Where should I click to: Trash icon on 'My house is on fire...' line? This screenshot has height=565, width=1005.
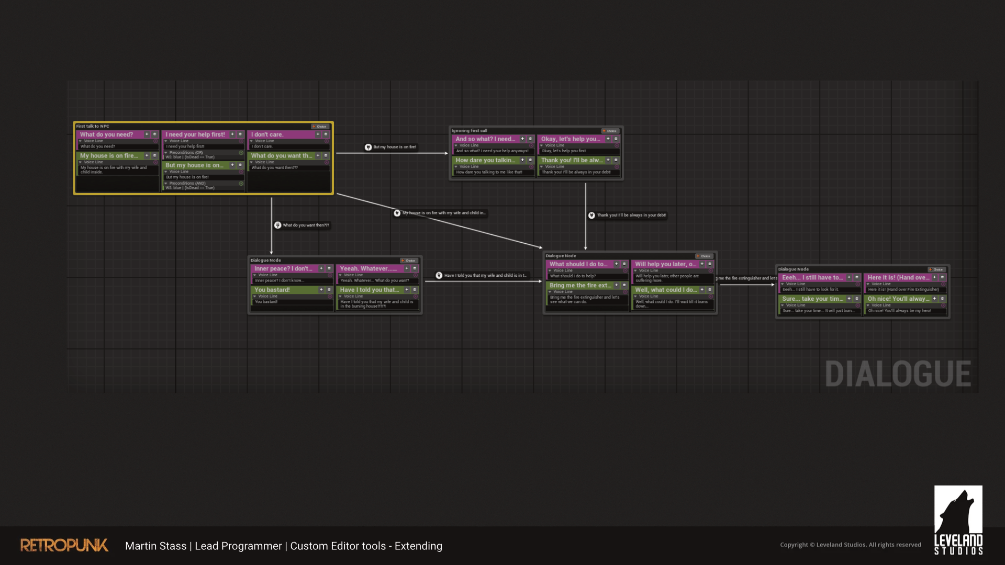155,156
